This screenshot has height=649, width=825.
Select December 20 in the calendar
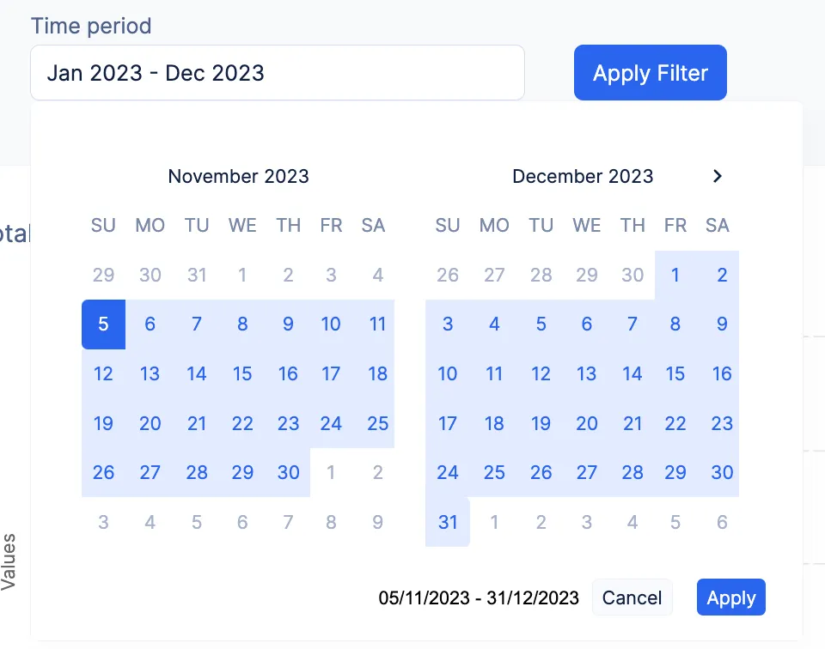click(x=587, y=423)
